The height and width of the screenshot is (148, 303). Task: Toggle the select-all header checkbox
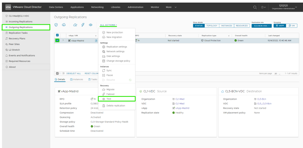[57, 35]
